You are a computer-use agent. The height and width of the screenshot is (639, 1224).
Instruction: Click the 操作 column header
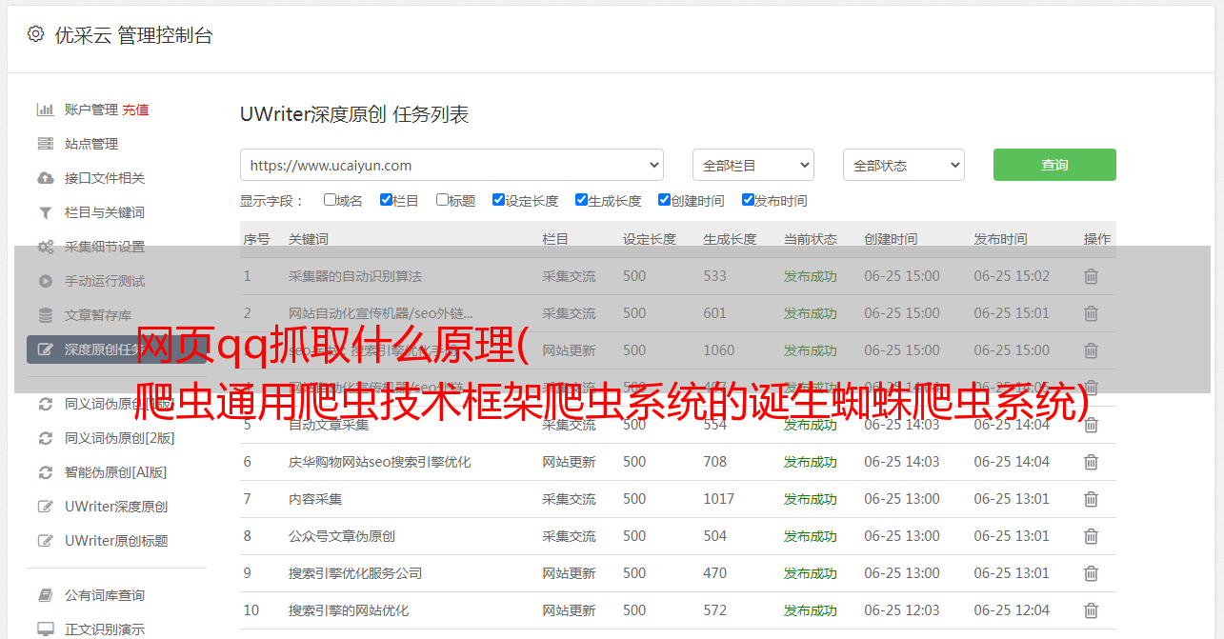(x=1097, y=239)
